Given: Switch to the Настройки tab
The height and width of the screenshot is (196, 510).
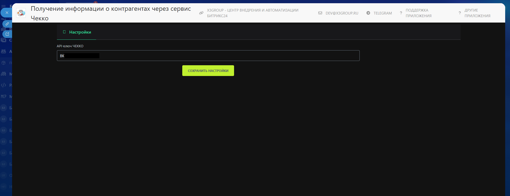Looking at the screenshot, I should [x=76, y=32].
